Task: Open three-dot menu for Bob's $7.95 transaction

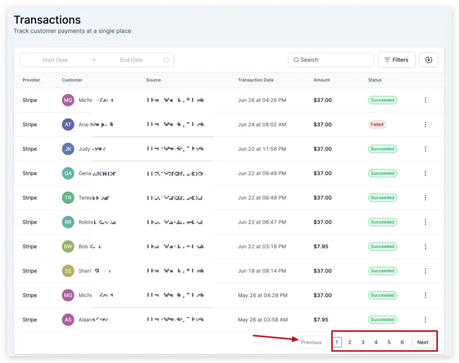Action: click(425, 246)
